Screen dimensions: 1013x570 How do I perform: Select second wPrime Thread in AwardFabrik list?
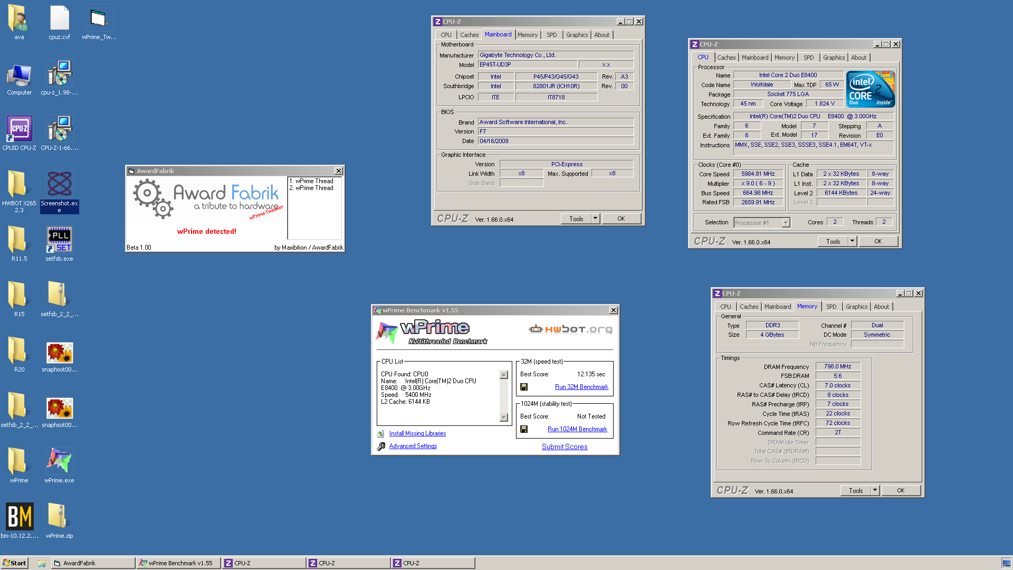point(311,188)
